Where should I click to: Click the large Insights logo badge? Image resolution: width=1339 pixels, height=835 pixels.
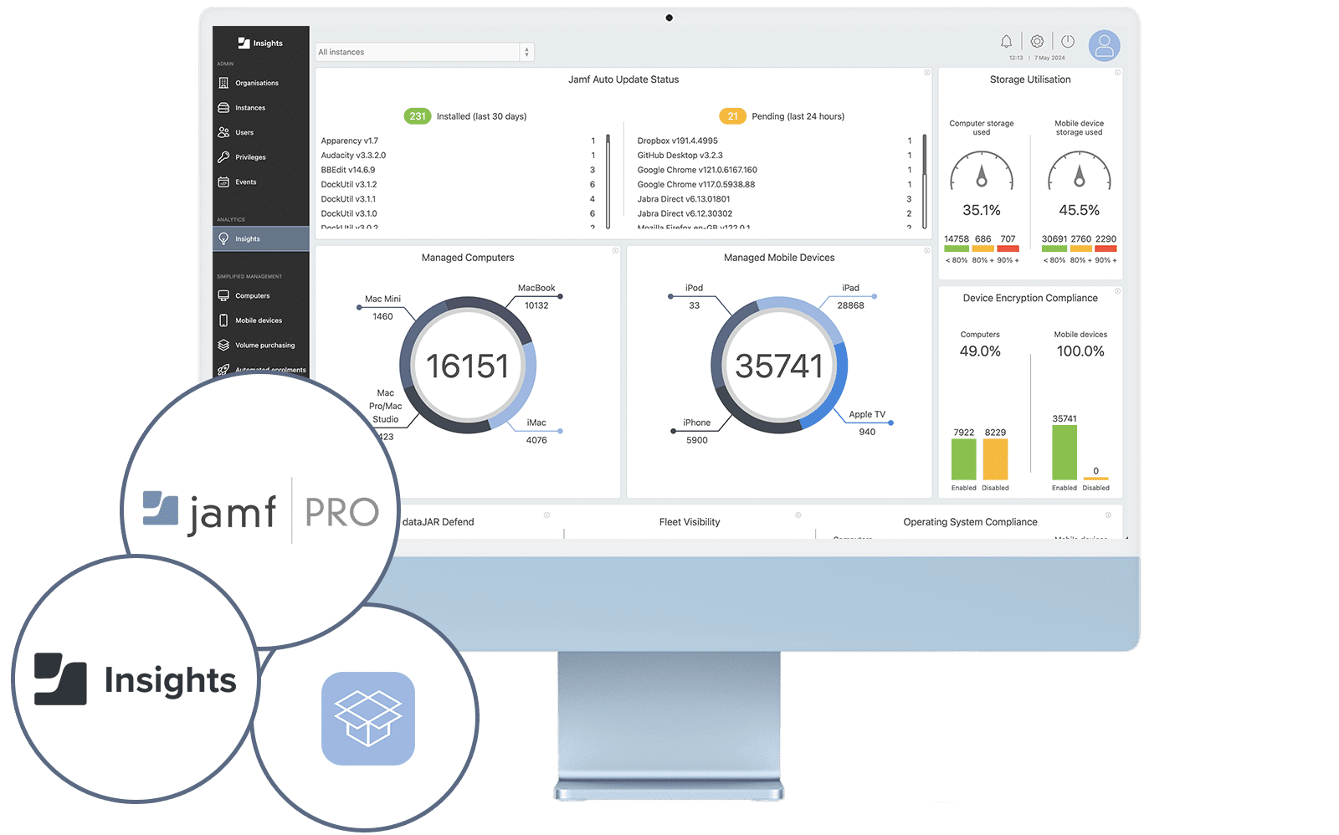pos(136,679)
